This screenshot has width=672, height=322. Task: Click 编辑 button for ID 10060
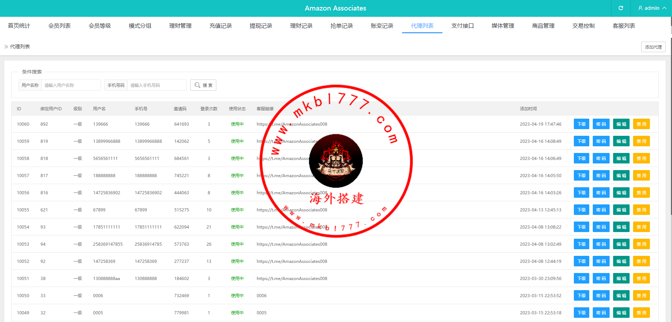[x=622, y=124]
